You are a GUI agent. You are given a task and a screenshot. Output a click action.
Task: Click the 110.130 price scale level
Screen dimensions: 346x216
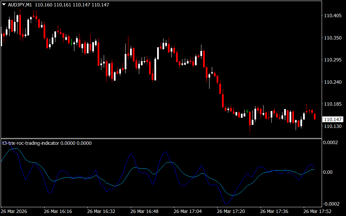332,126
